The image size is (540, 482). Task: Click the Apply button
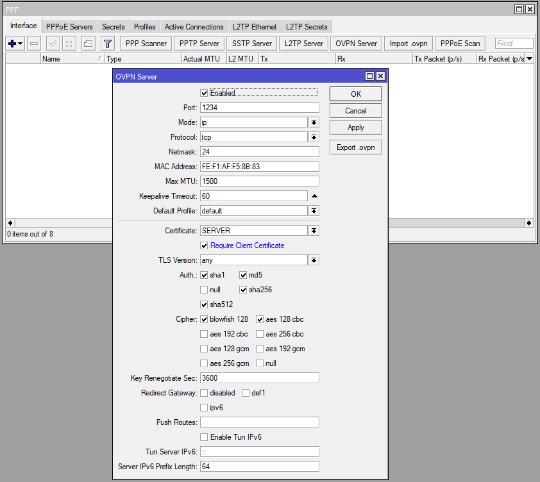(356, 128)
